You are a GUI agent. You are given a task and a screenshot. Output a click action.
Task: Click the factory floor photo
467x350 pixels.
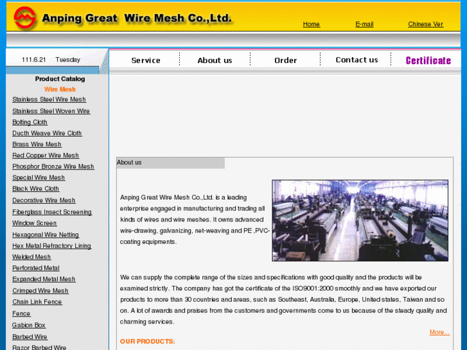click(360, 220)
